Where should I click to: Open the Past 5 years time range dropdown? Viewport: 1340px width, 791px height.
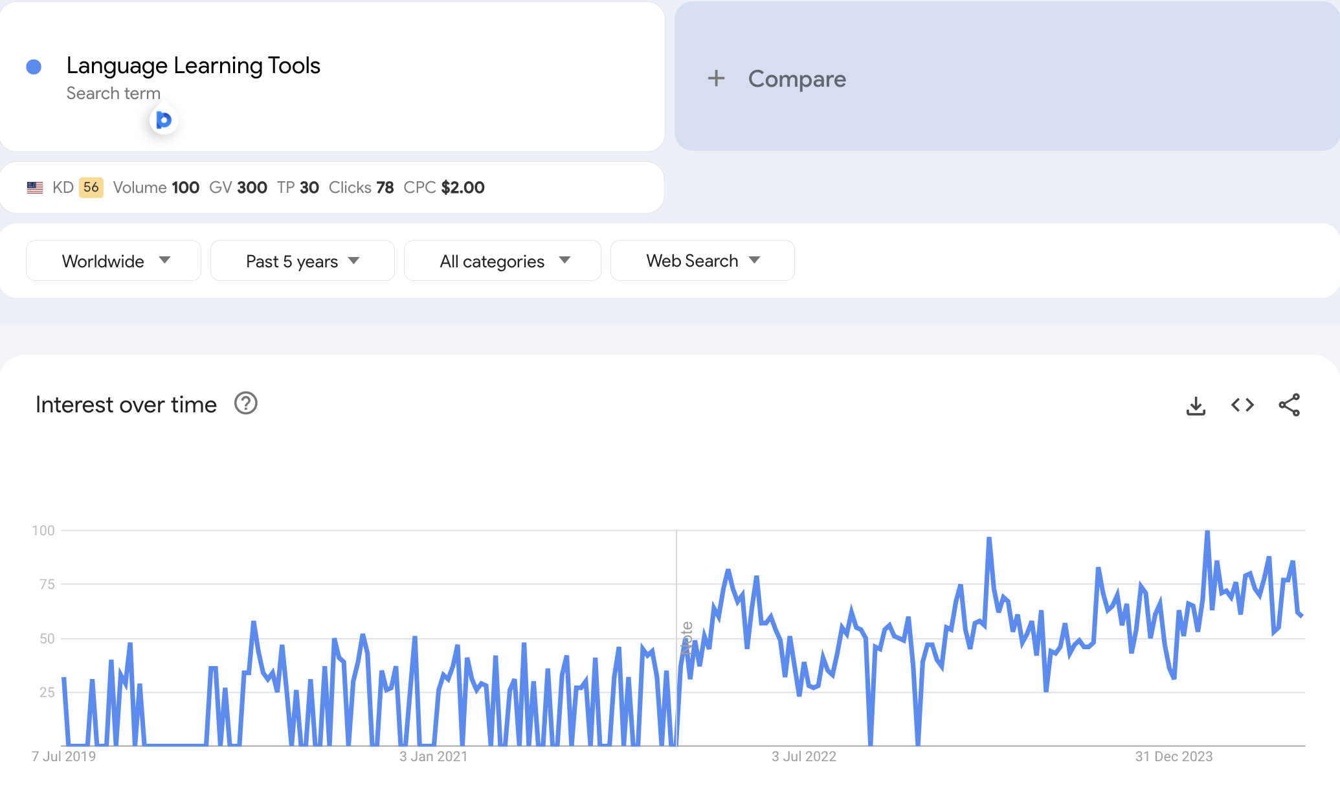coord(302,261)
